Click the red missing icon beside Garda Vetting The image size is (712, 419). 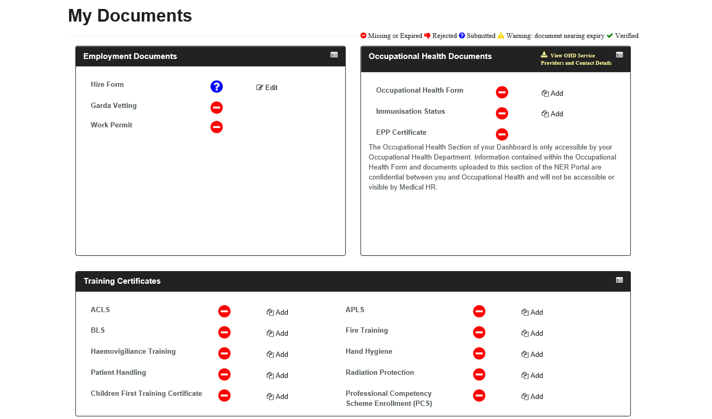click(x=217, y=108)
